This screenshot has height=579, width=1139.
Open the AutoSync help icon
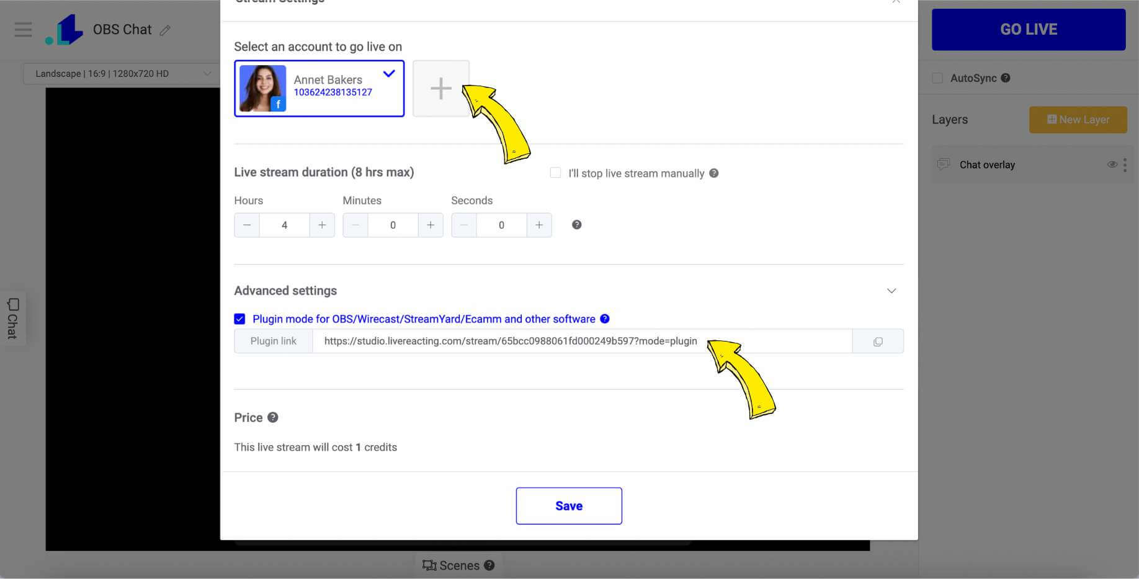(x=1006, y=78)
